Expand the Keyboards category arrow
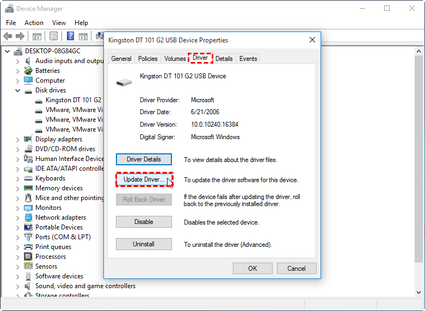The width and height of the screenshot is (425, 311). 17,178
